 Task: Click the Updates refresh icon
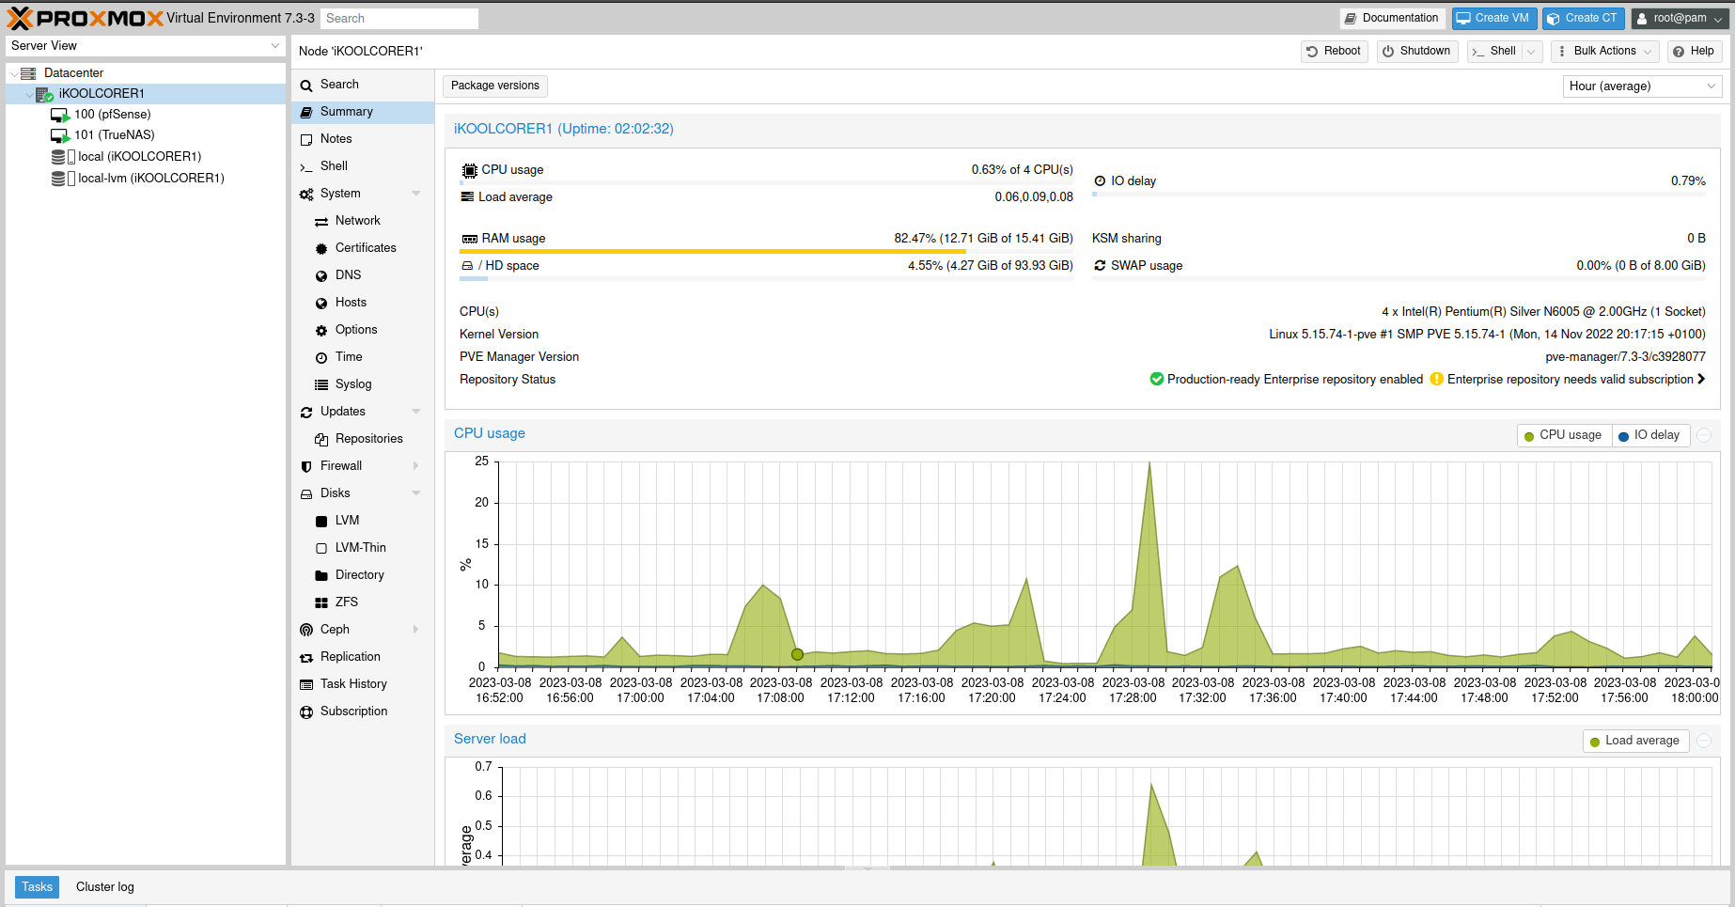click(306, 413)
